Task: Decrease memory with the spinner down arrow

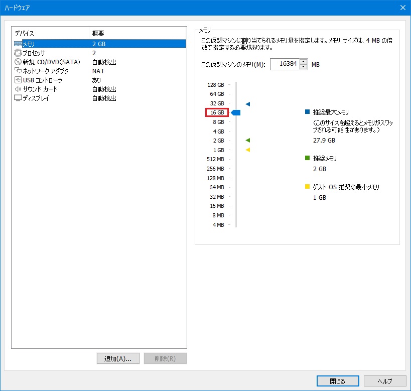Action: (304, 67)
